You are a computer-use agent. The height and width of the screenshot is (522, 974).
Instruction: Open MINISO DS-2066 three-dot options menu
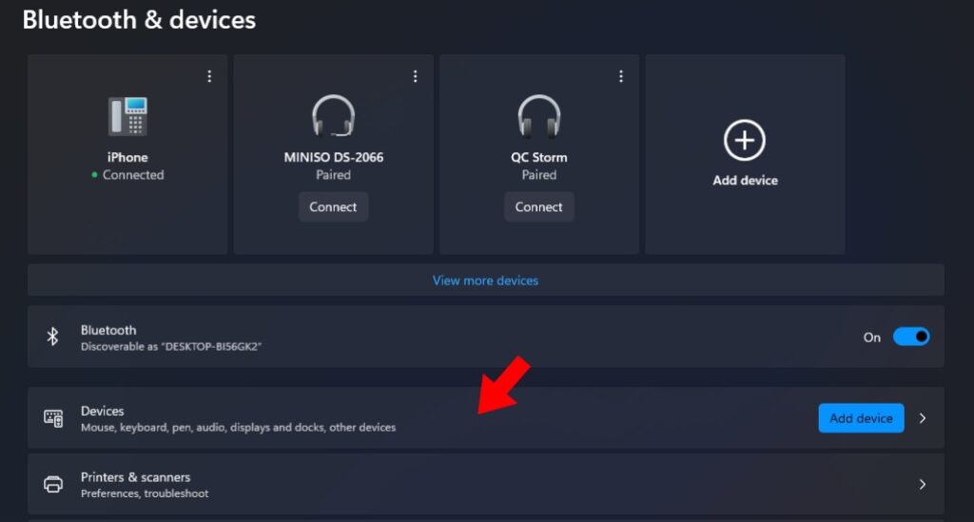click(x=415, y=76)
